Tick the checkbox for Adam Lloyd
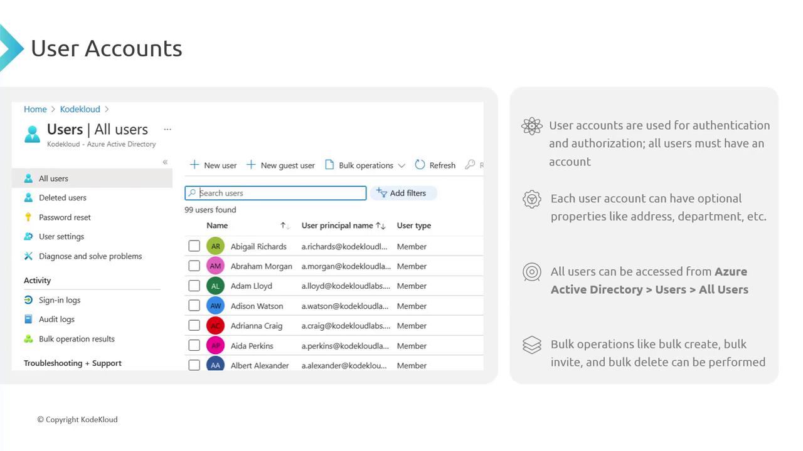The height and width of the screenshot is (451, 803). point(194,286)
